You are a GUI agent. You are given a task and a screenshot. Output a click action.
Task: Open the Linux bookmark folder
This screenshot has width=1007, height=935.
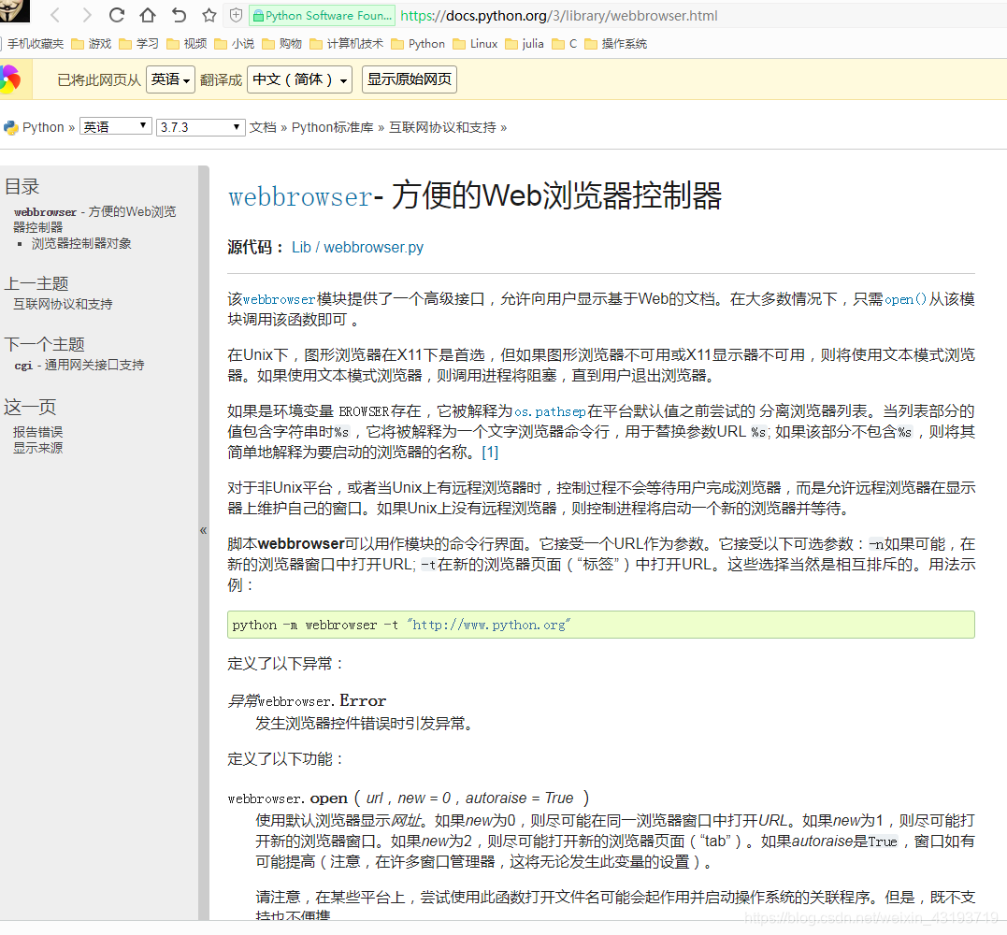[x=475, y=44]
